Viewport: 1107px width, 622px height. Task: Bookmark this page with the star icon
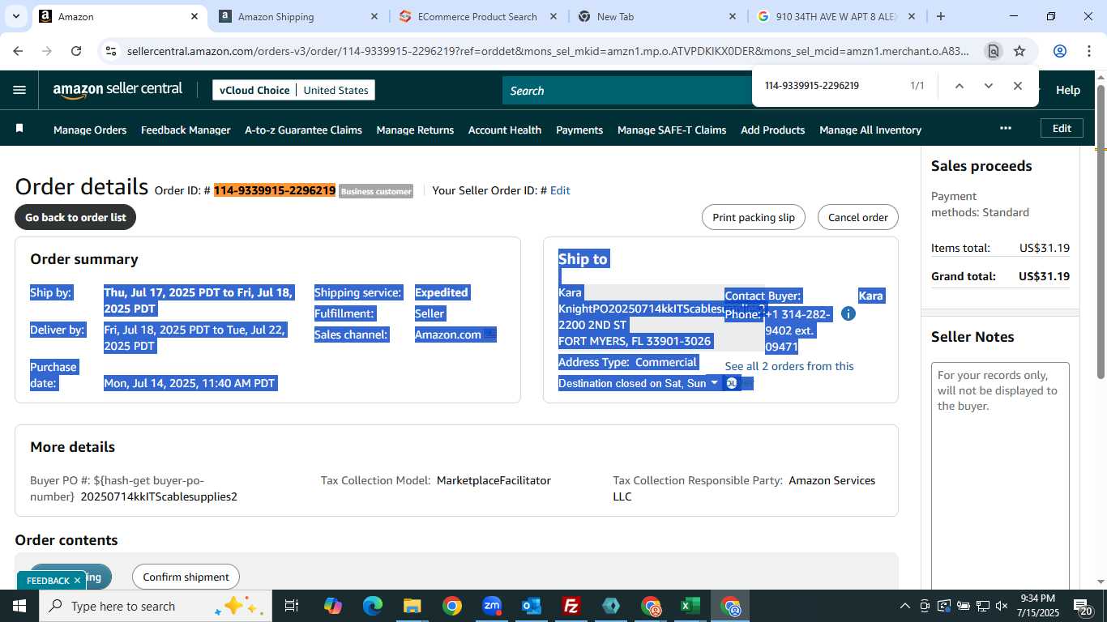pyautogui.click(x=1019, y=51)
